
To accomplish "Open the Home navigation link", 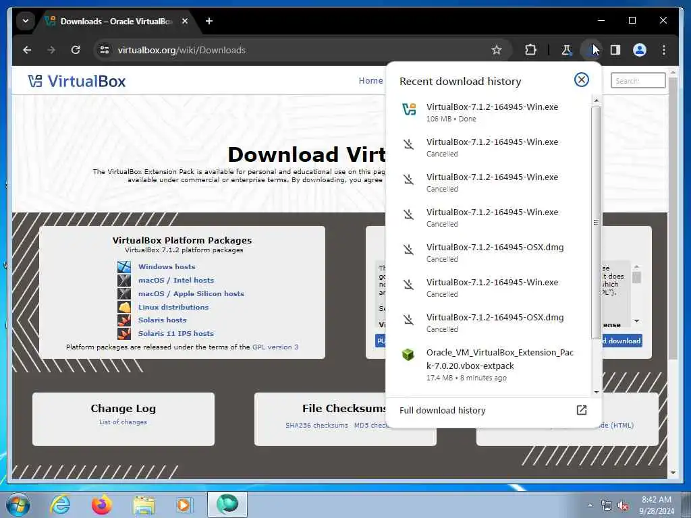I will coord(370,81).
